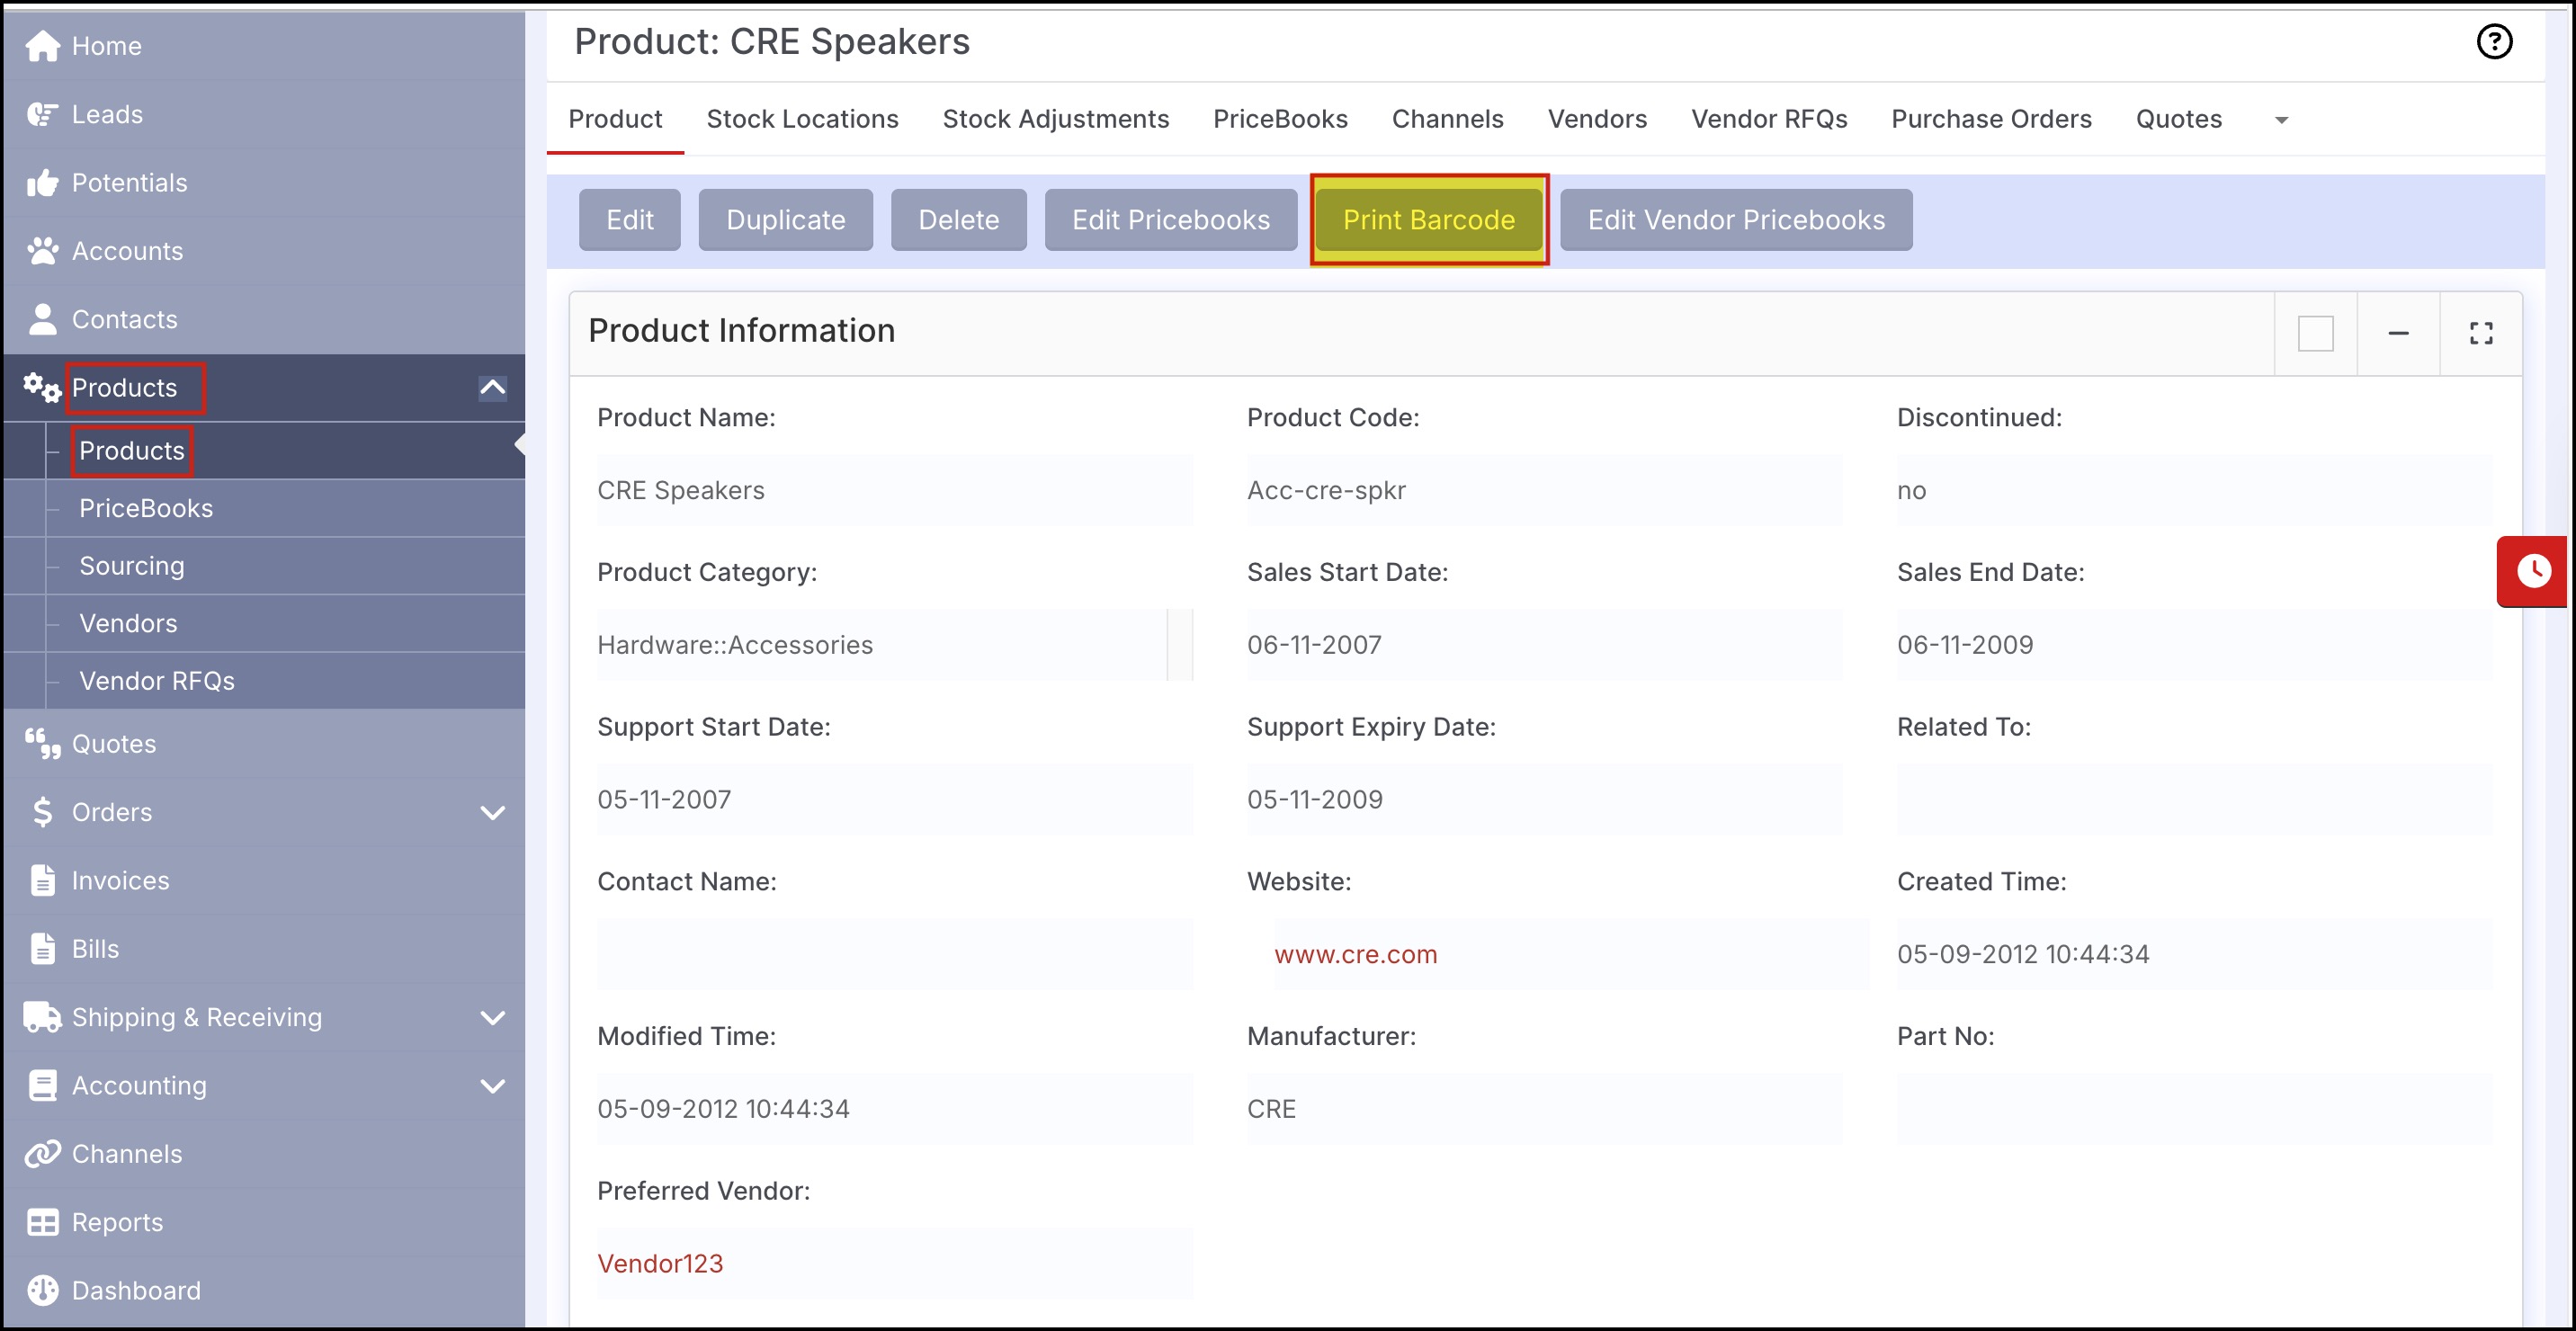The image size is (2576, 1331).
Task: Click the Channels link icon in sidebar
Action: click(42, 1154)
